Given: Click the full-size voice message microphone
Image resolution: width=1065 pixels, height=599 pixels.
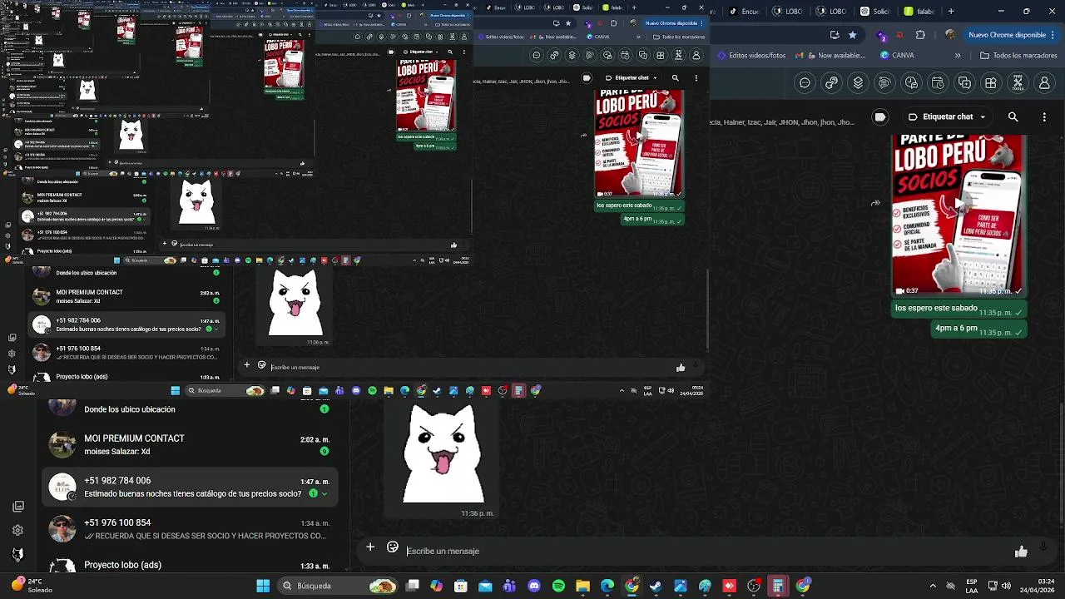Looking at the screenshot, I should pyautogui.click(x=1043, y=547).
